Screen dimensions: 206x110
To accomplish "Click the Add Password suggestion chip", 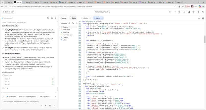I will tap(45, 96).
